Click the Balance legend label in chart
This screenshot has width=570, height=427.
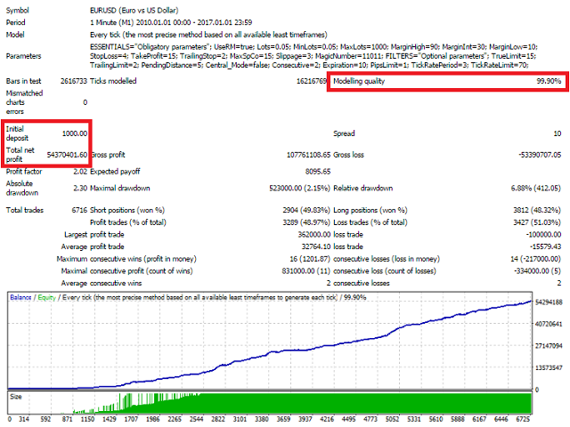(x=20, y=297)
